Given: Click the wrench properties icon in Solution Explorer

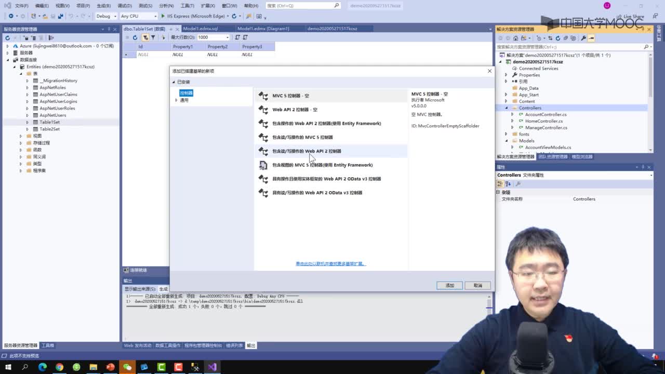Looking at the screenshot, I should click(x=583, y=38).
